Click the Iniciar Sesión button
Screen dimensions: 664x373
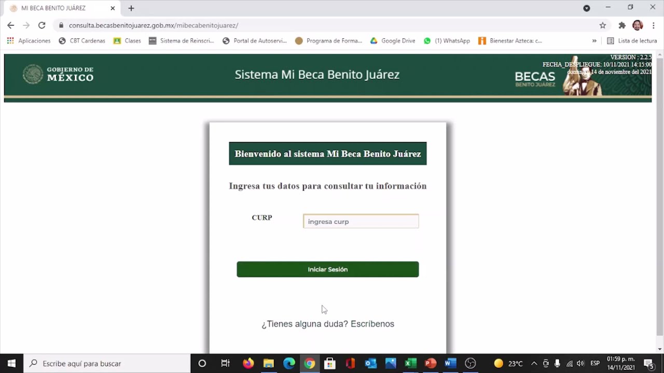click(x=327, y=269)
